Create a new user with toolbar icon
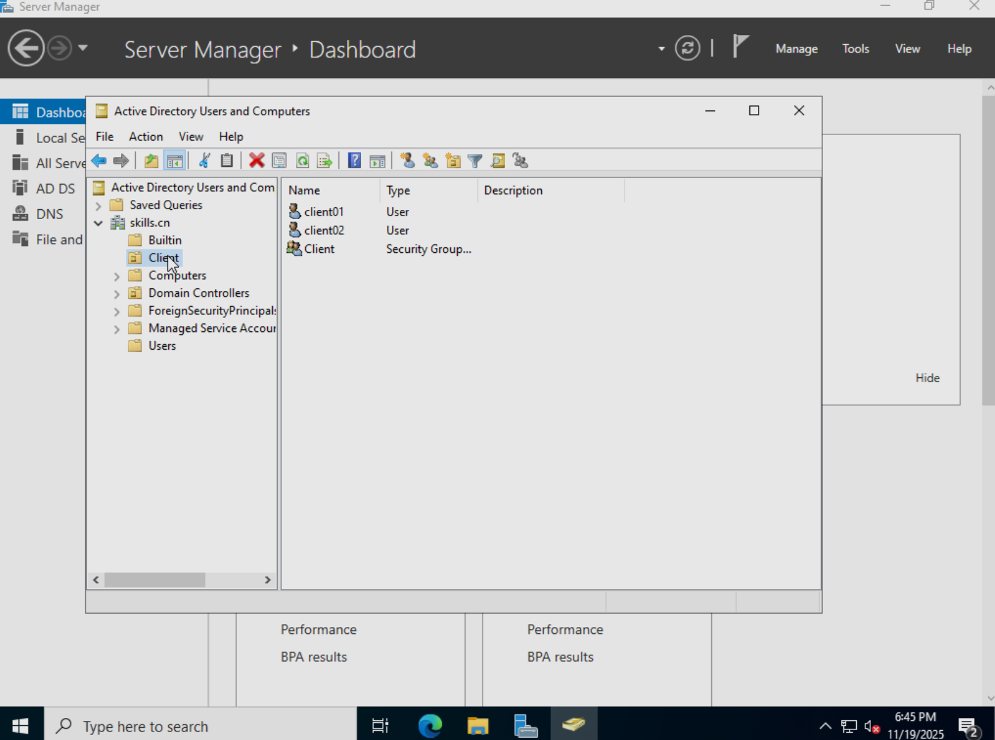The height and width of the screenshot is (740, 995). [407, 161]
